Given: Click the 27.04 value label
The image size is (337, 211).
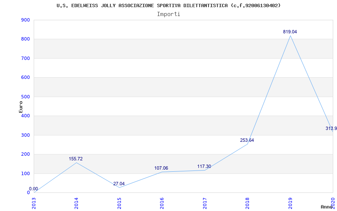Looking at the screenshot, I should 119,184.
